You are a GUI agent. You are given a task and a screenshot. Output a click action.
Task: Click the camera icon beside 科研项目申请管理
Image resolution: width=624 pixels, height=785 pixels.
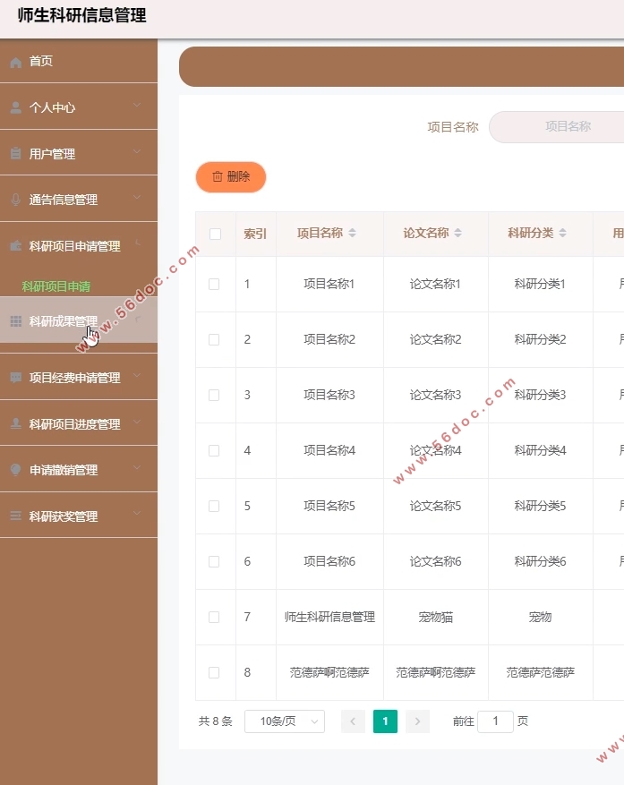point(16,246)
